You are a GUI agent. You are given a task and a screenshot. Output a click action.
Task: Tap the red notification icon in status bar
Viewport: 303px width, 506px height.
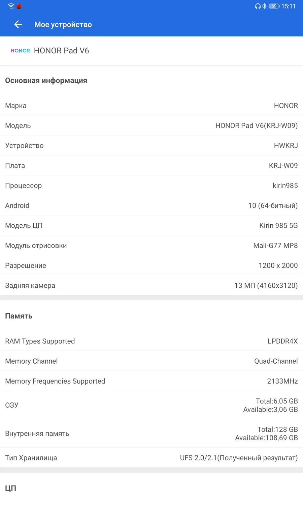(19, 6)
